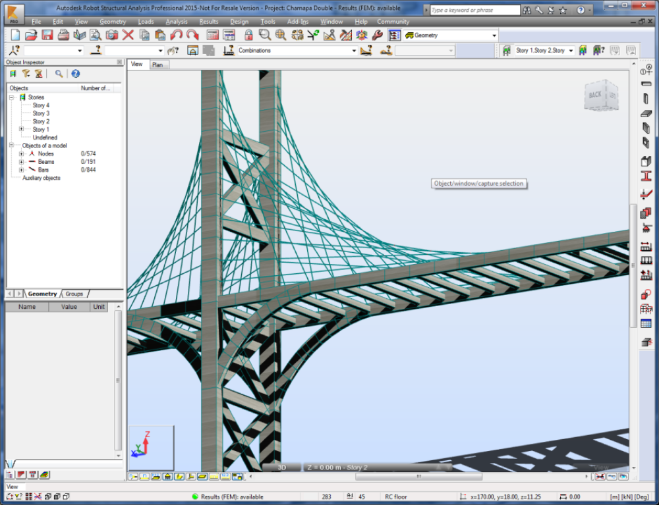Select Story 3 in the tree
Image resolution: width=659 pixels, height=505 pixels.
pyautogui.click(x=41, y=113)
